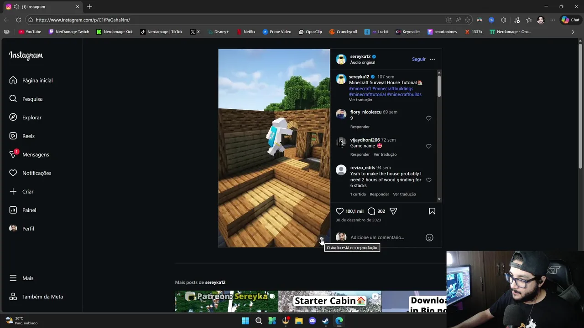Click the Minecraft video to pause
Image resolution: width=584 pixels, height=328 pixels.
(x=274, y=148)
